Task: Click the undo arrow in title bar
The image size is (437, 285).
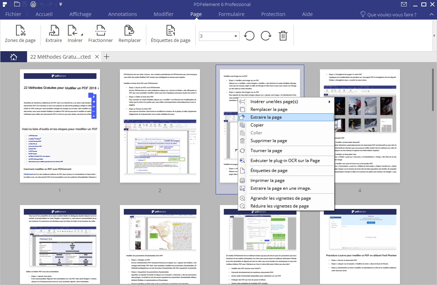Action: coord(42,5)
